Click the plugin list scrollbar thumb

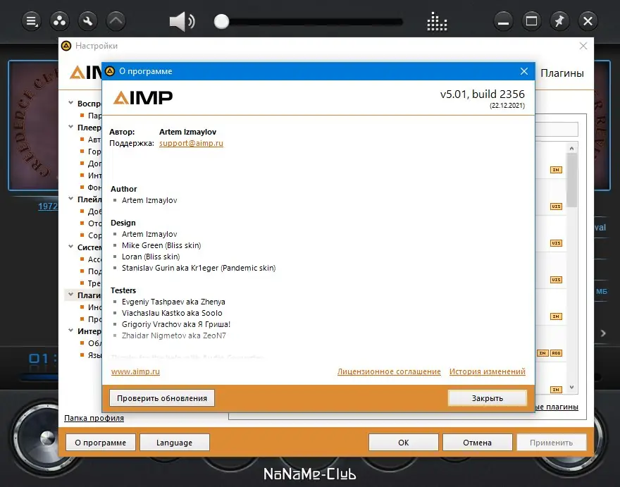(x=572, y=180)
